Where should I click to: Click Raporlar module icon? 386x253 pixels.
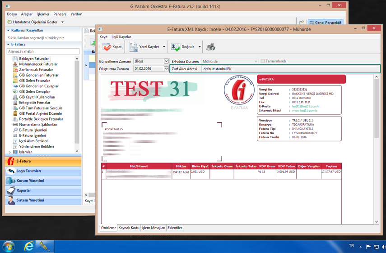click(x=11, y=190)
